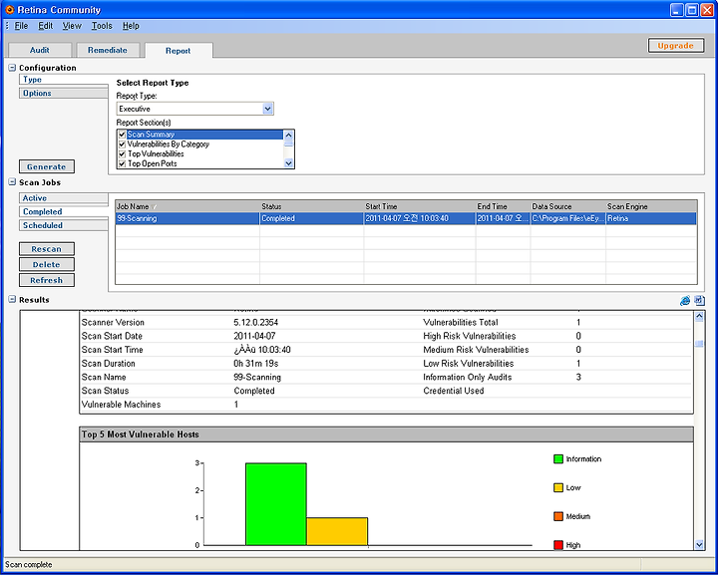
Task: Open the Report Type dropdown
Action: pyautogui.click(x=268, y=109)
